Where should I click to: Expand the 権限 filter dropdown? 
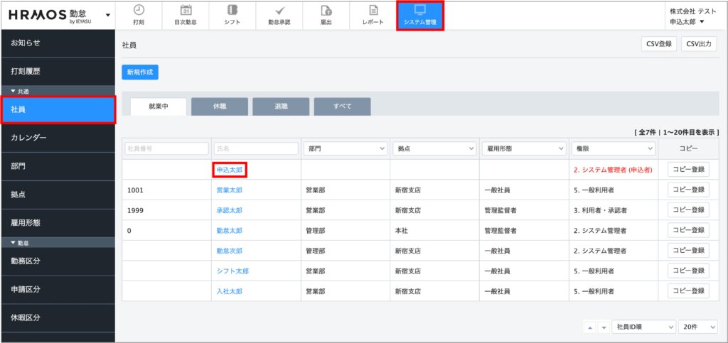click(x=613, y=148)
